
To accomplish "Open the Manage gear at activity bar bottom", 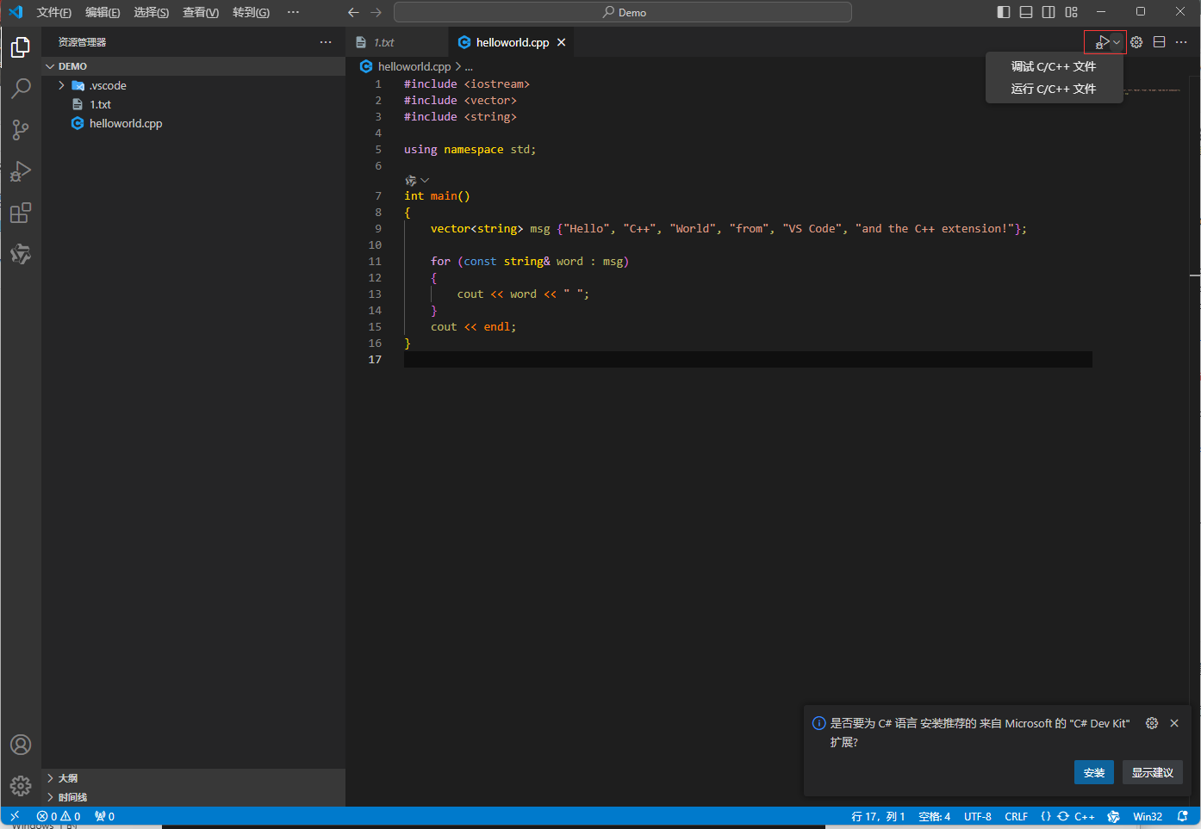I will (21, 785).
